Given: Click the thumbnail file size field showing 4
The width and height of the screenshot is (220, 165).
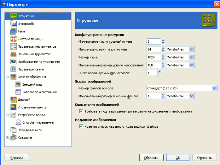Looking at the screenshot, I should click(x=154, y=96).
